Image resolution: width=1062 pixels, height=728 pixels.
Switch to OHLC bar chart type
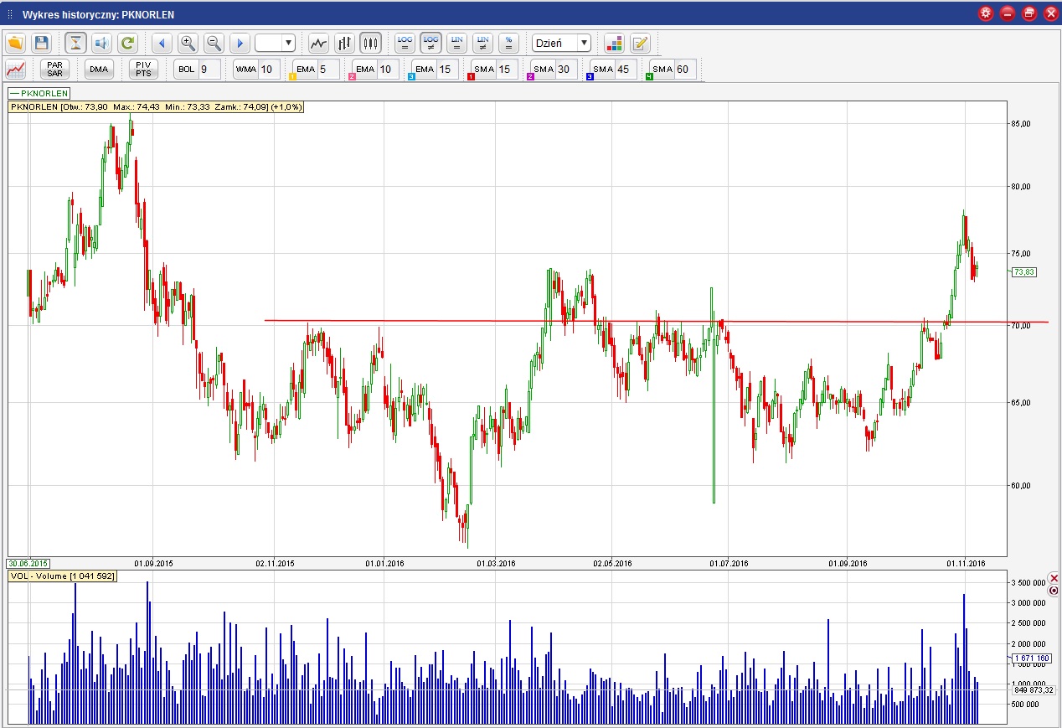pos(344,43)
